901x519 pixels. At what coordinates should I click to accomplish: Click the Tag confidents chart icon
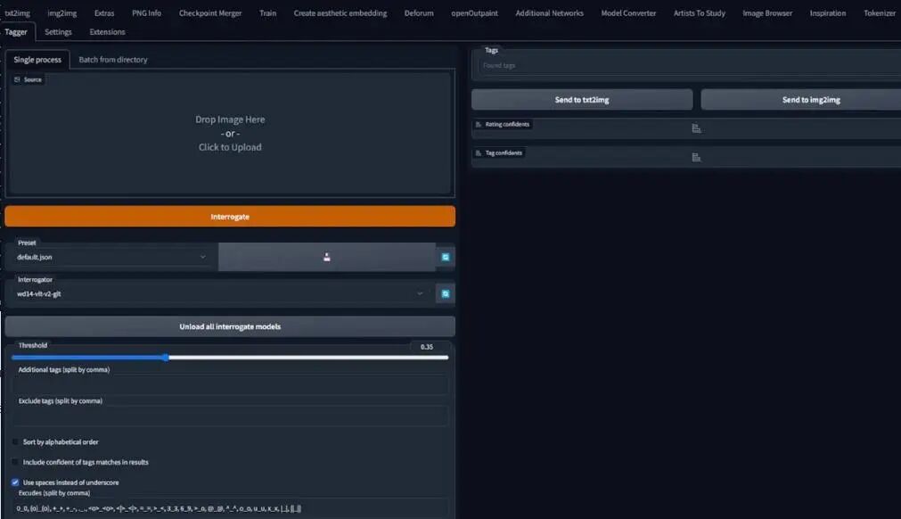[x=696, y=158]
